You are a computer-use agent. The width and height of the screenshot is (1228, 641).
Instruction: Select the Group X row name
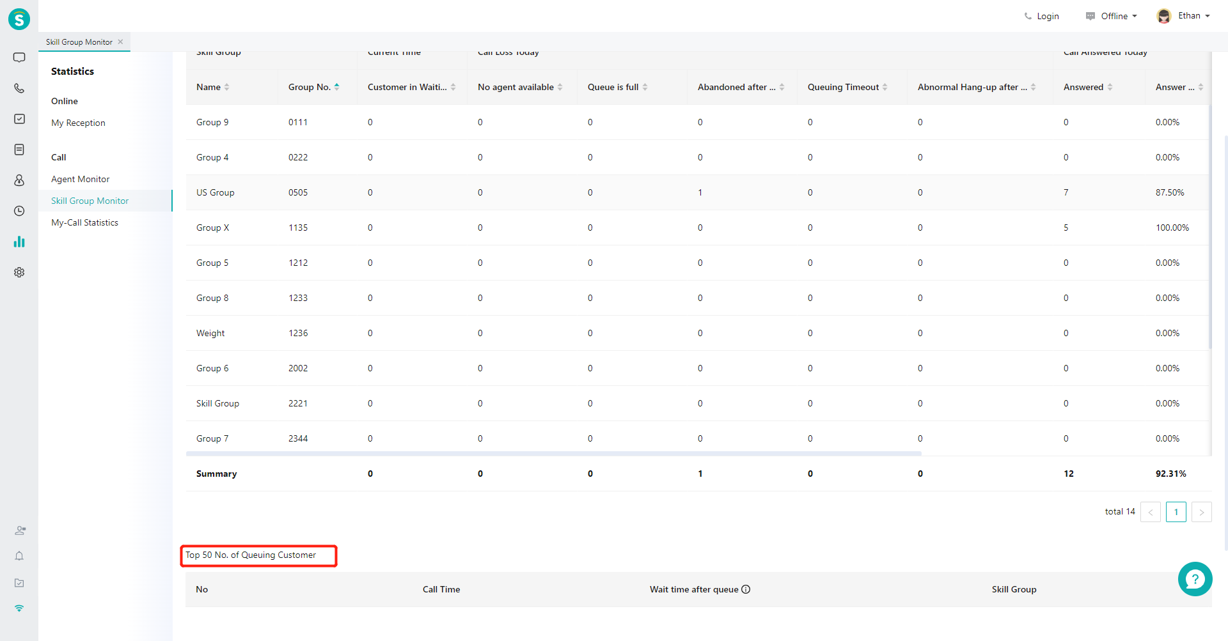pyautogui.click(x=212, y=228)
